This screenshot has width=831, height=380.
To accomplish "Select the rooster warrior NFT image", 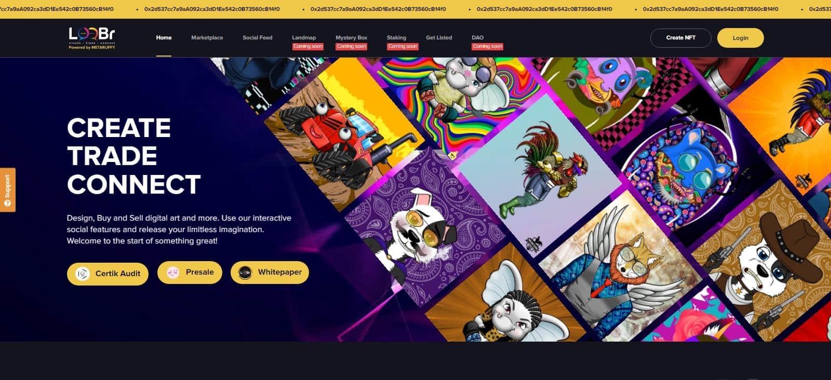I will point(540,171).
